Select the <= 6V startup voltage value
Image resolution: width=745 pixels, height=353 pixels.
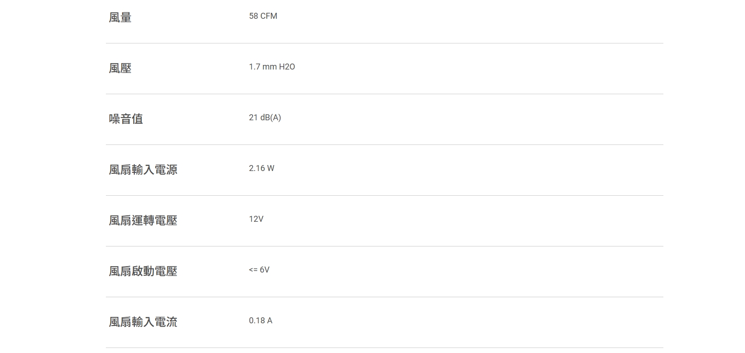click(259, 270)
